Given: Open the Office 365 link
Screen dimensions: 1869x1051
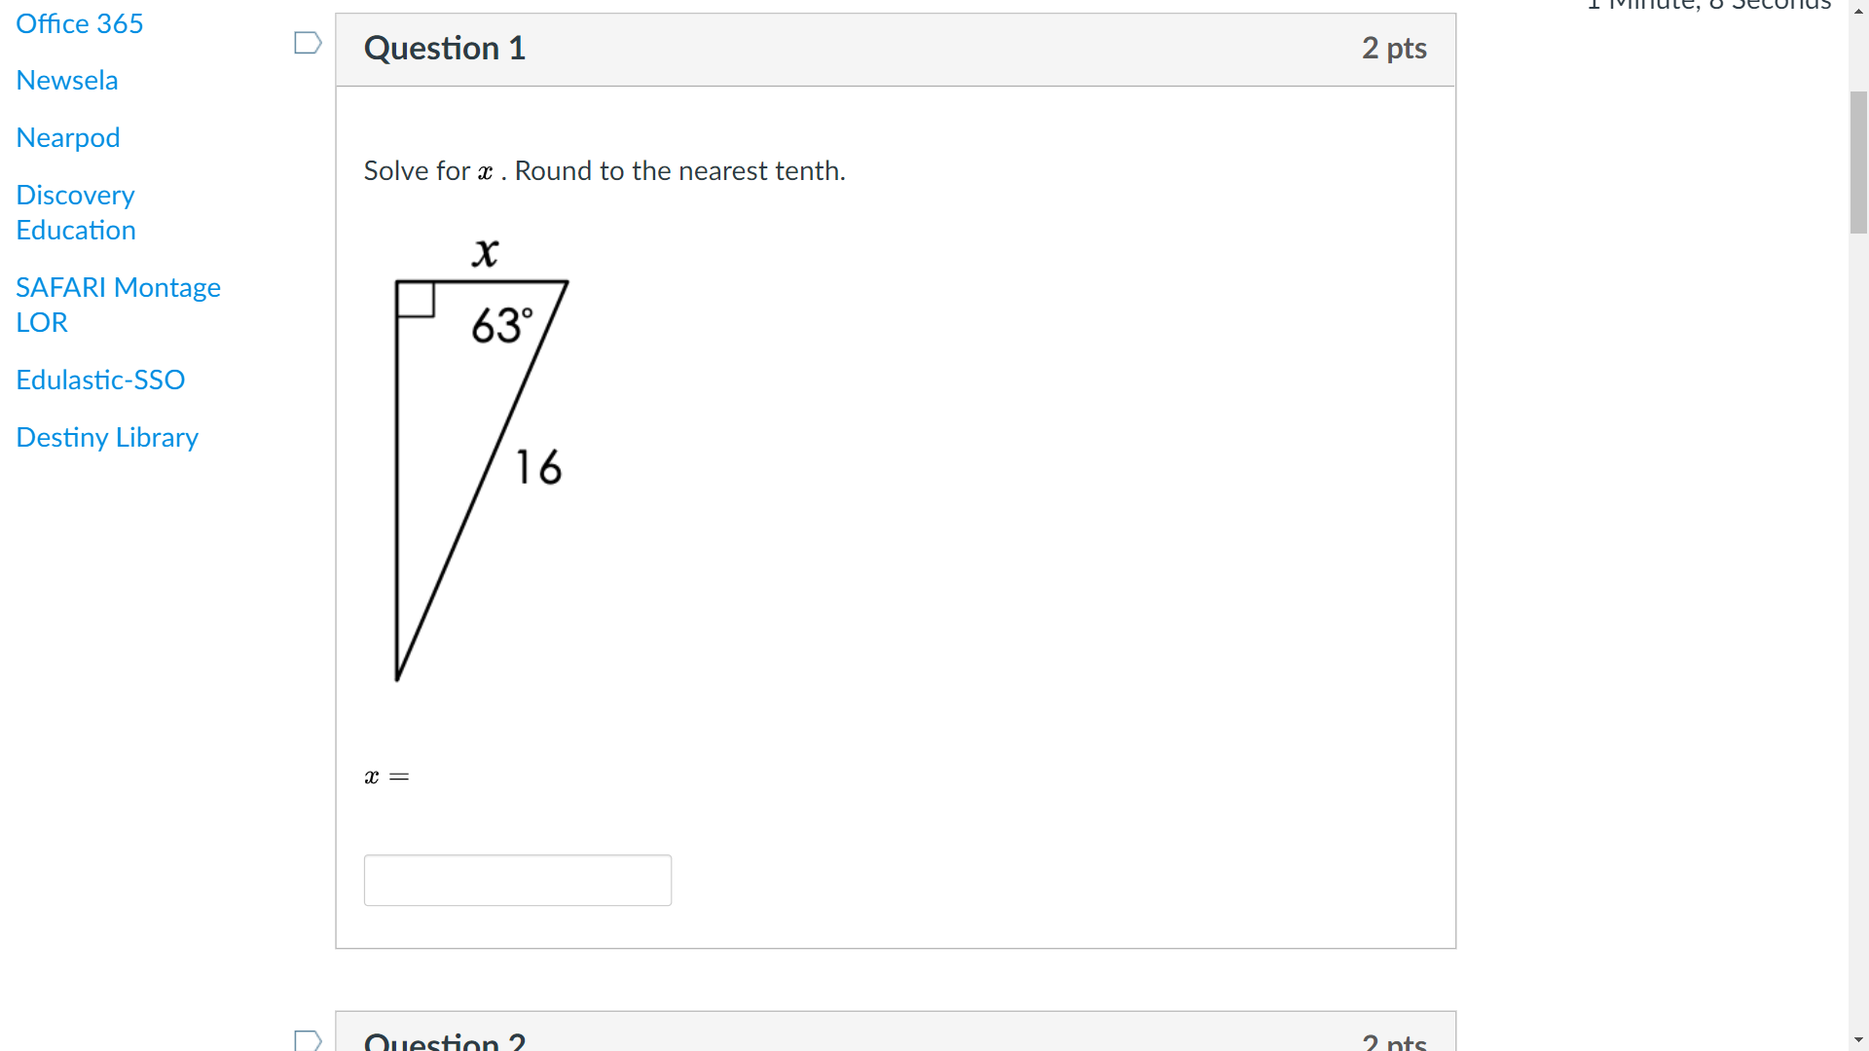Looking at the screenshot, I should click(x=79, y=23).
